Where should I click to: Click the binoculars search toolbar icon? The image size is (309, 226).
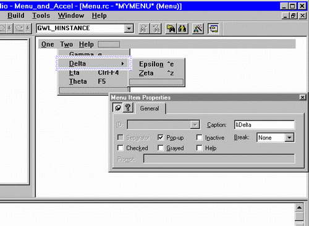click(x=182, y=28)
